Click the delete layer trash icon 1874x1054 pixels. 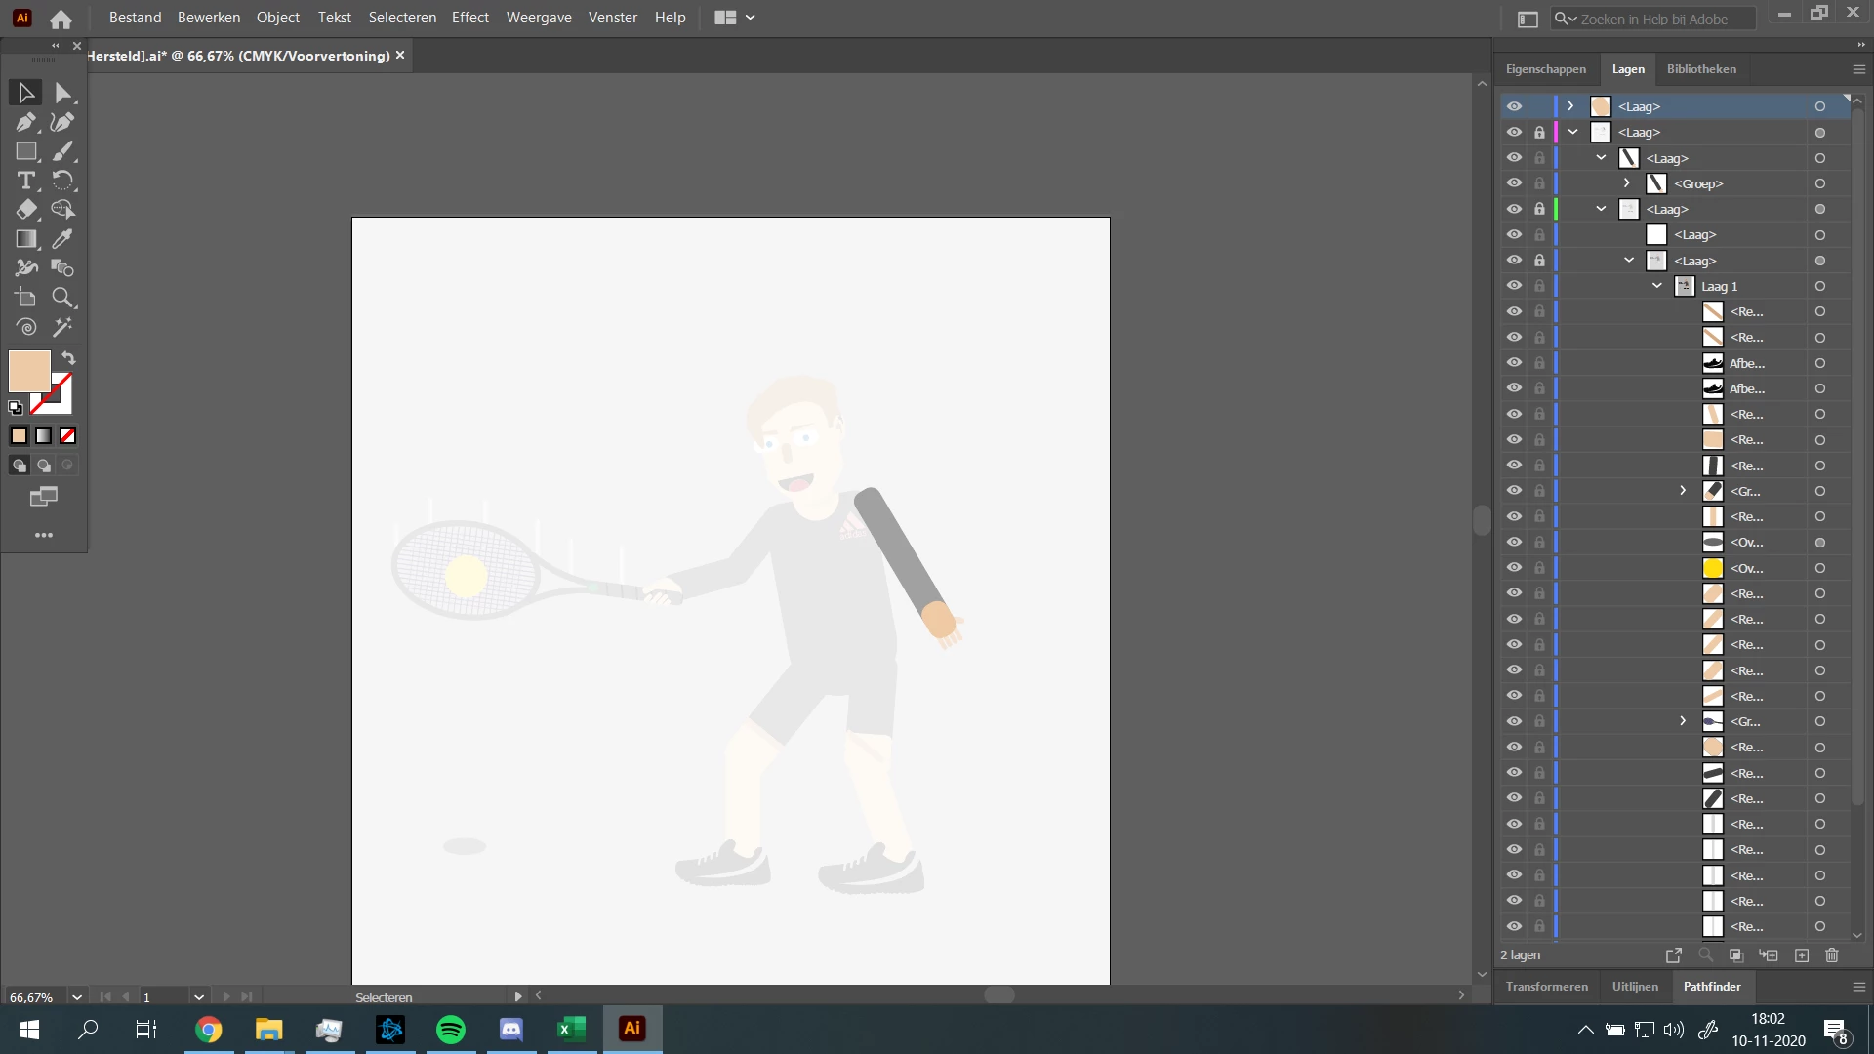pos(1832,955)
